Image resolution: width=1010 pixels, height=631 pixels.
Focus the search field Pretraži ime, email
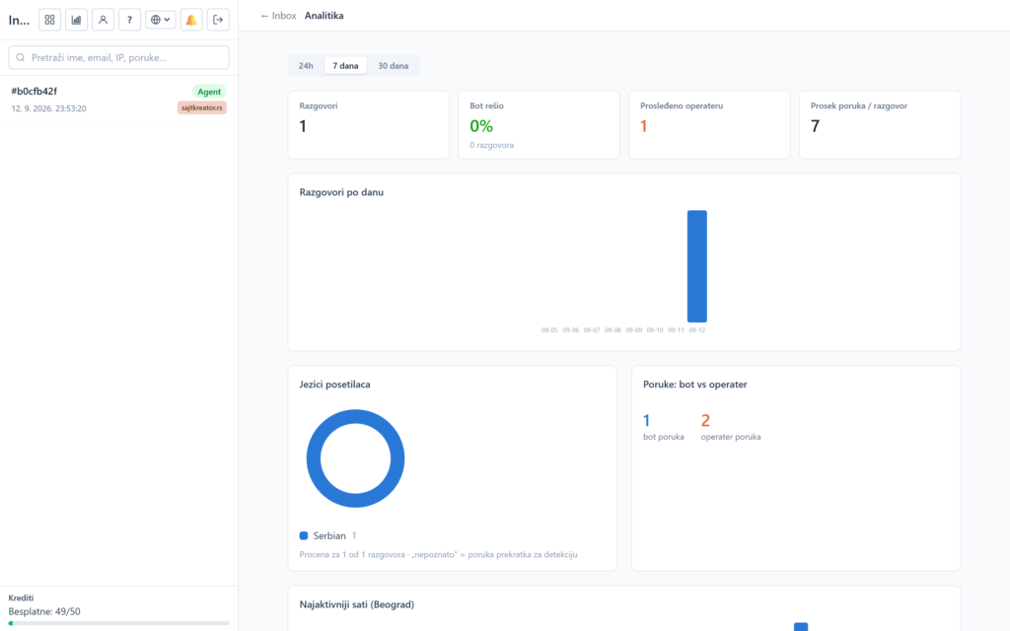[x=118, y=57]
